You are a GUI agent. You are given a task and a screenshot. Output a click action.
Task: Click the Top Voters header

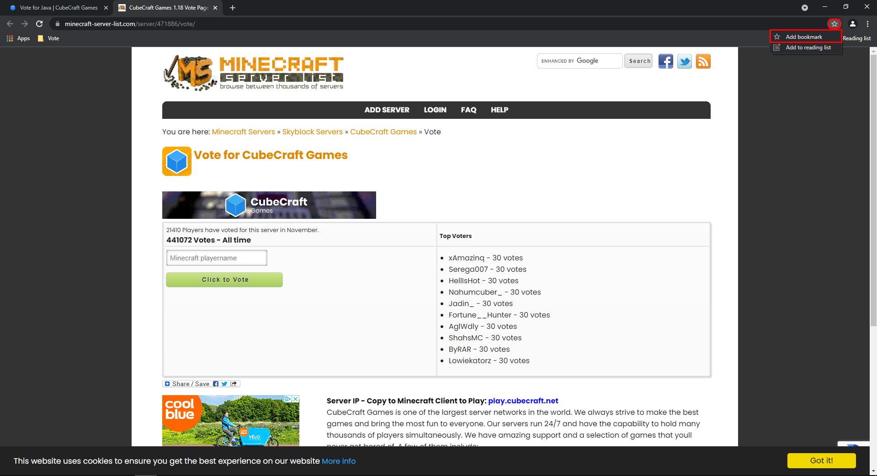click(x=456, y=236)
